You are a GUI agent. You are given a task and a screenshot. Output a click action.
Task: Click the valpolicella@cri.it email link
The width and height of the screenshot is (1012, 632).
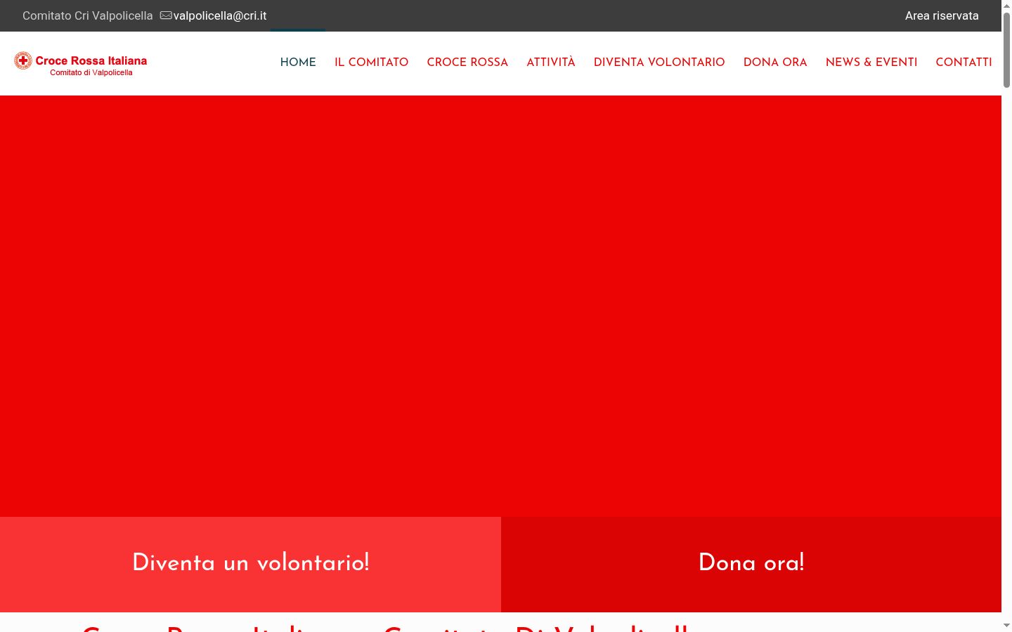(x=220, y=15)
